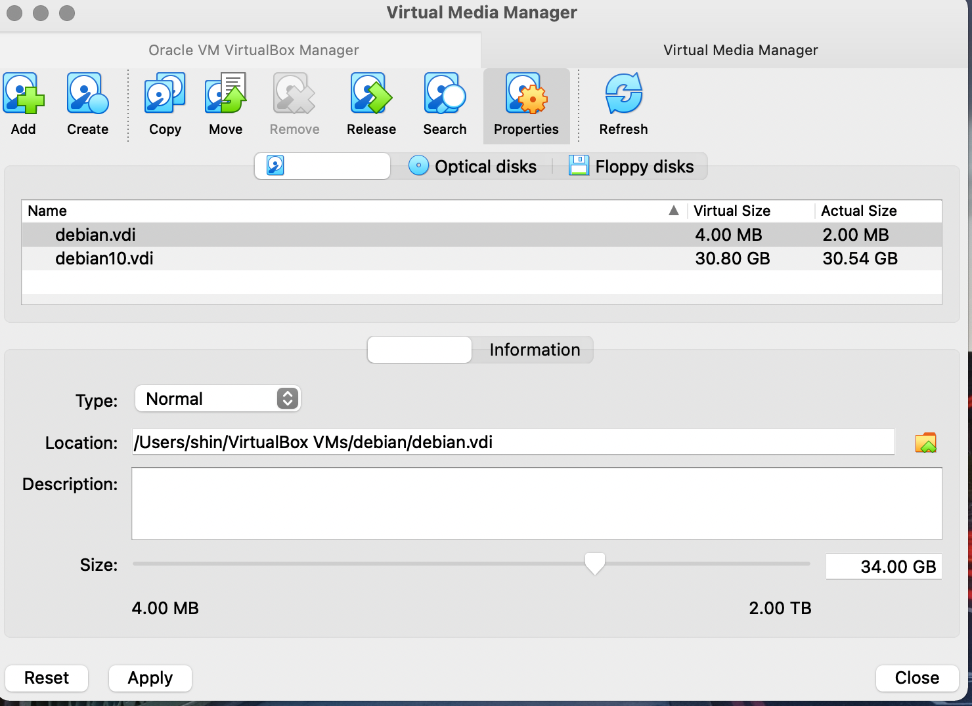Open the Type dropdown showing Normal
Viewport: 972px width, 706px height.
coord(217,398)
